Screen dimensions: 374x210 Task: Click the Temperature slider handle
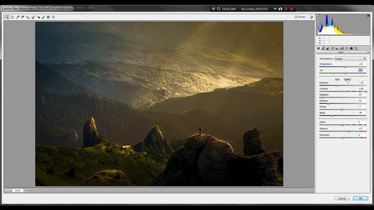coord(345,67)
